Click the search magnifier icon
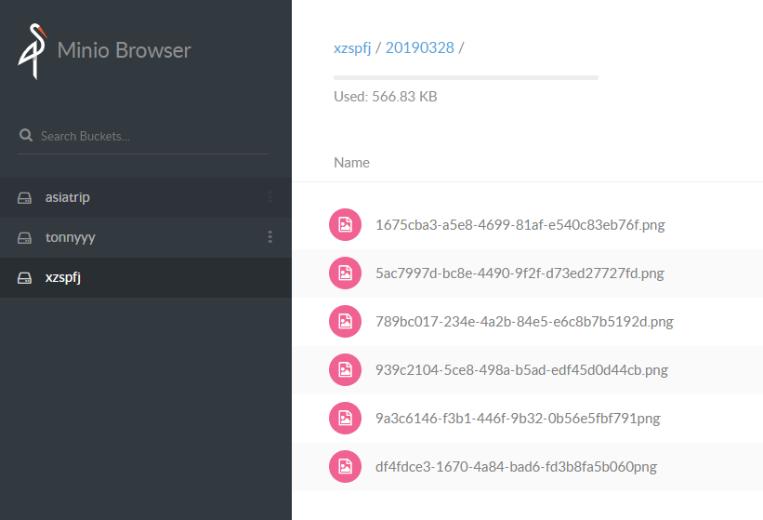Screen dimensions: 763x520 point(26,136)
